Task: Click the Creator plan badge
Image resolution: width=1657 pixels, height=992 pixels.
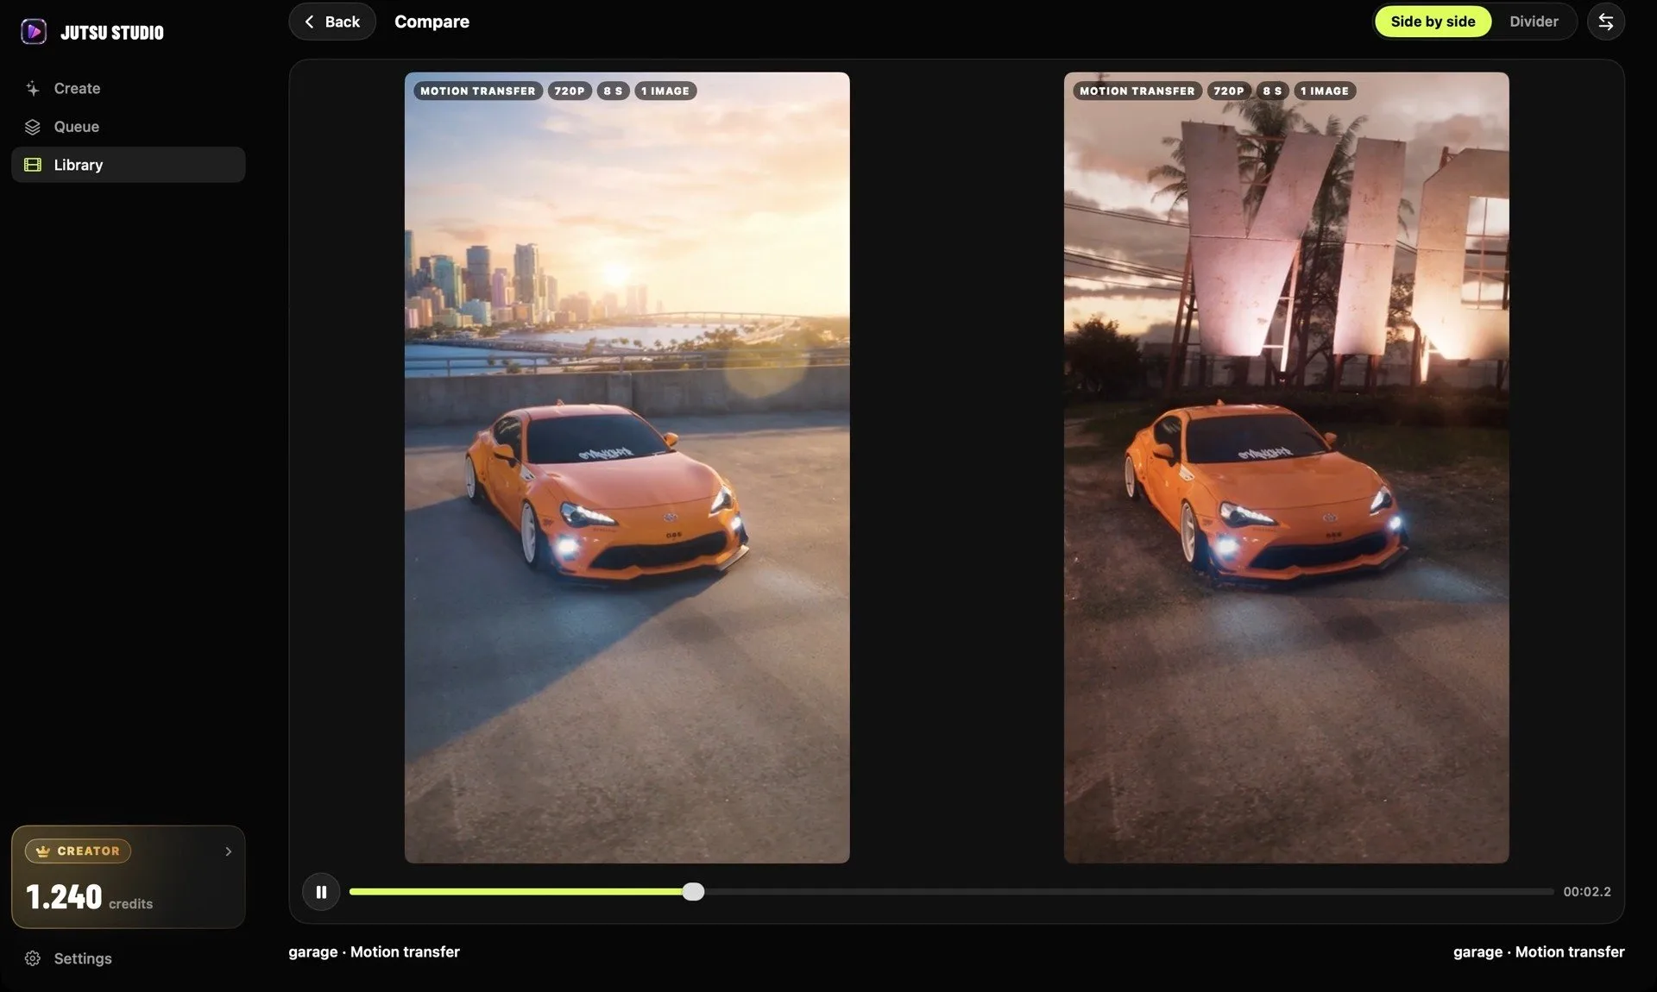Action: 79,851
